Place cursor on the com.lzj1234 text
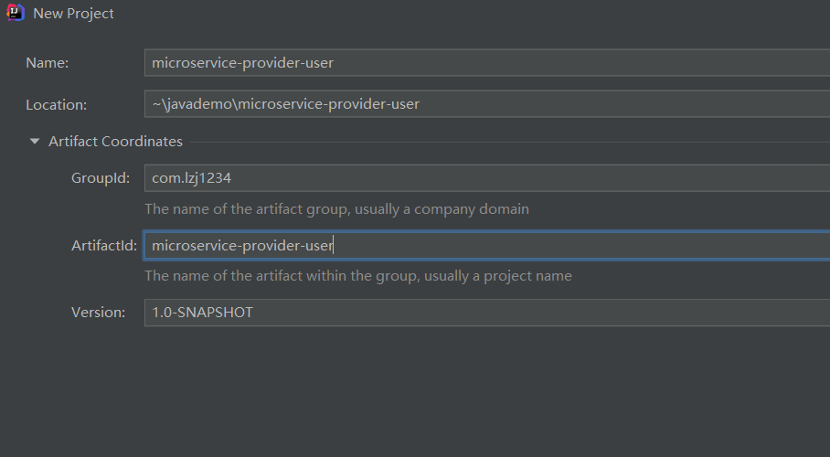 point(192,178)
